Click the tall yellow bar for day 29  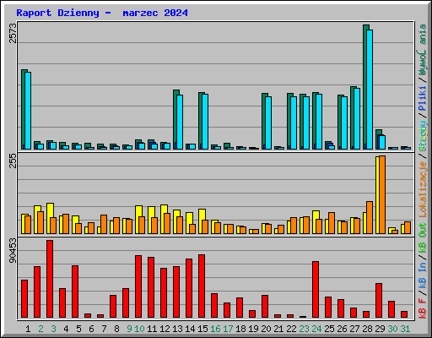pyautogui.click(x=377, y=195)
